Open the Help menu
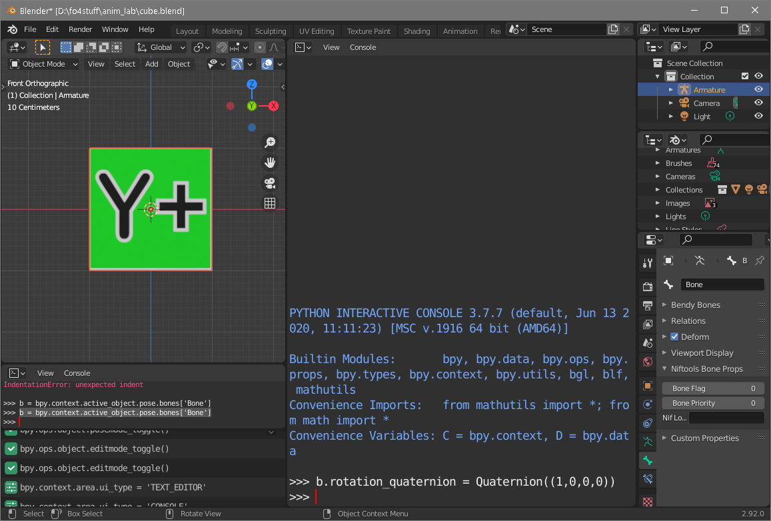This screenshot has width=771, height=521. coord(146,29)
